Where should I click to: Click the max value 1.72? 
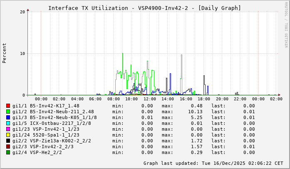coord(197,141)
